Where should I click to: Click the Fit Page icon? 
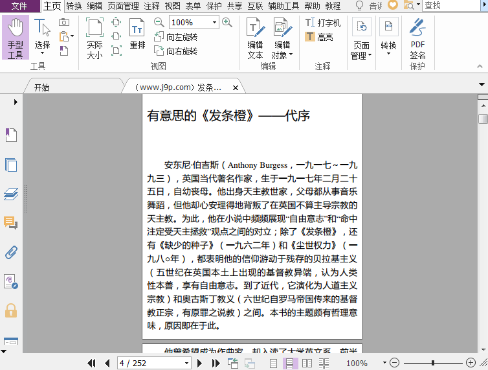click(x=116, y=22)
